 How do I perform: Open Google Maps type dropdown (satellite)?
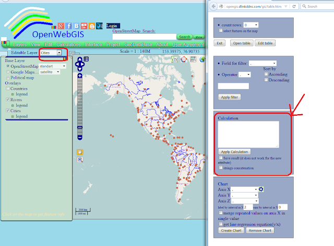click(50, 72)
